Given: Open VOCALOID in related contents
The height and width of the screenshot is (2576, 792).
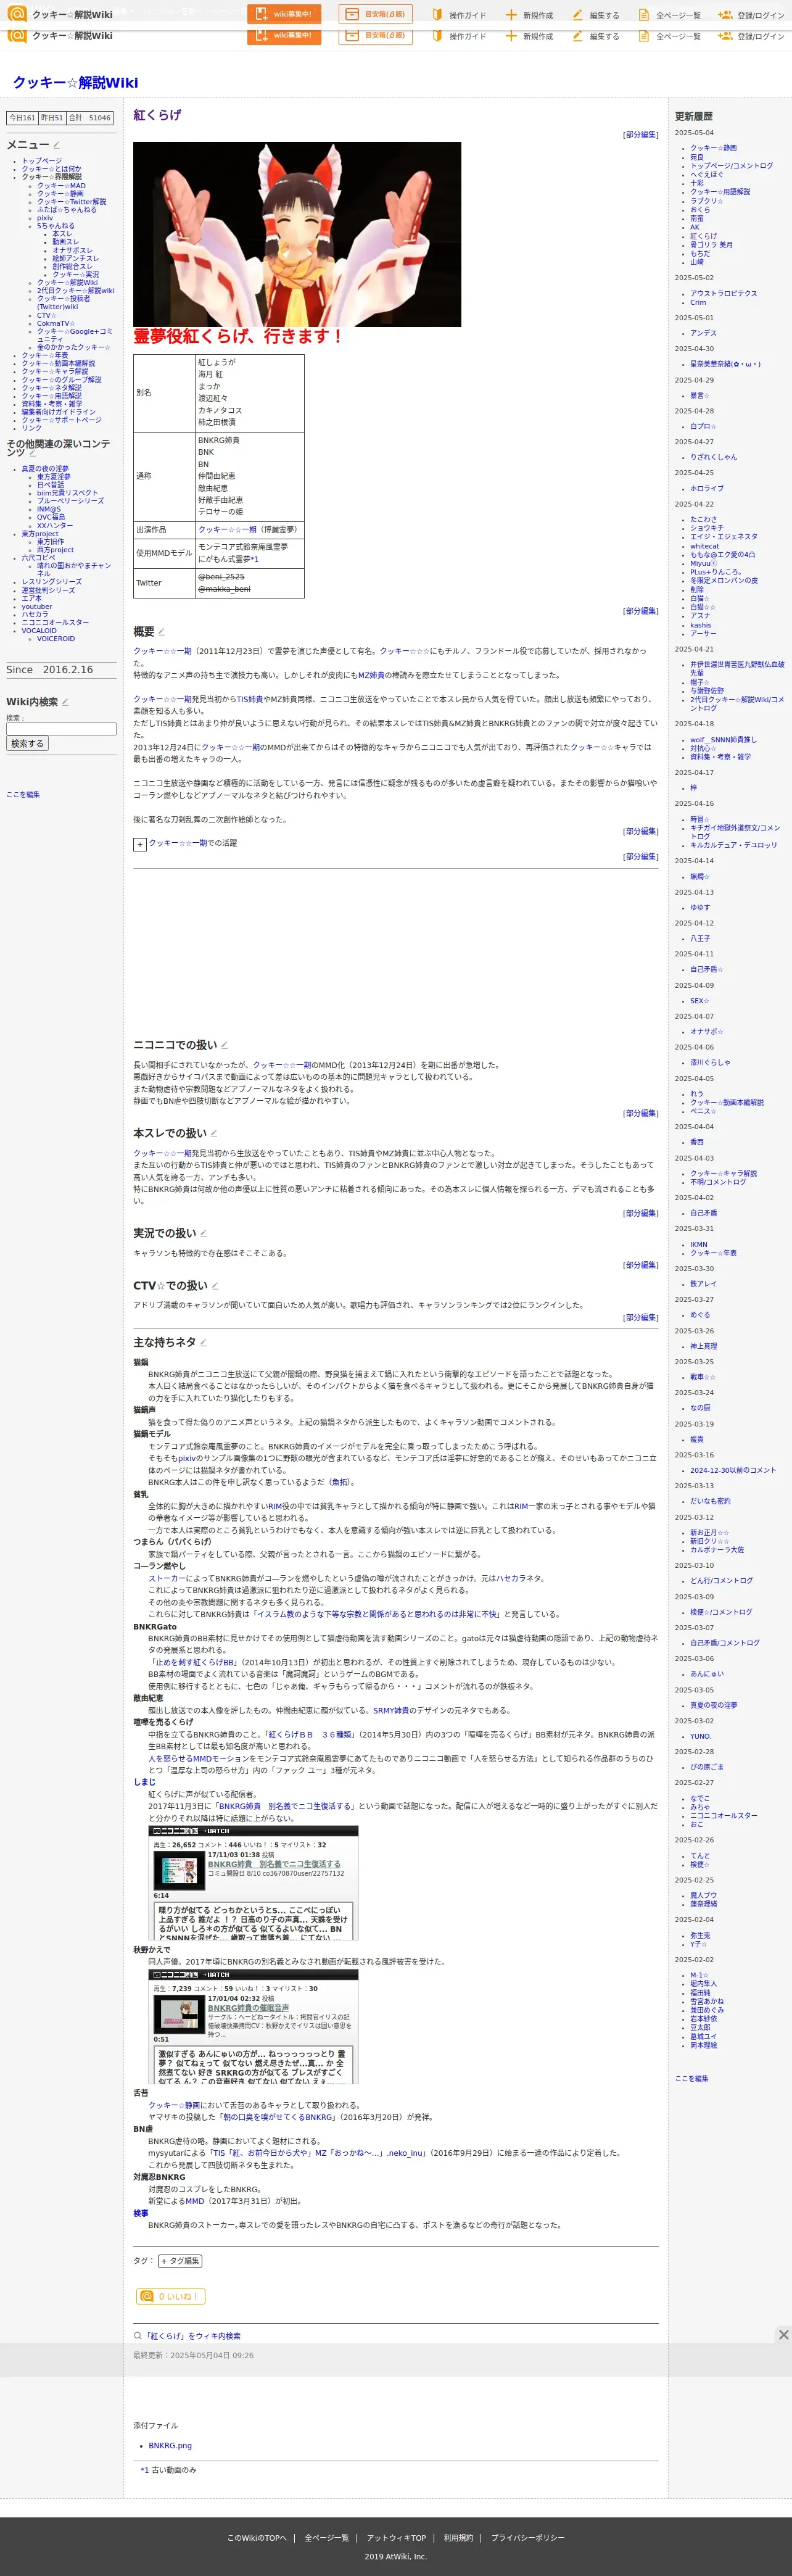Looking at the screenshot, I should coord(39,631).
